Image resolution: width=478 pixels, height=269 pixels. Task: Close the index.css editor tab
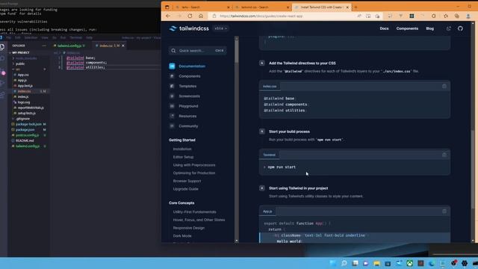click(123, 46)
